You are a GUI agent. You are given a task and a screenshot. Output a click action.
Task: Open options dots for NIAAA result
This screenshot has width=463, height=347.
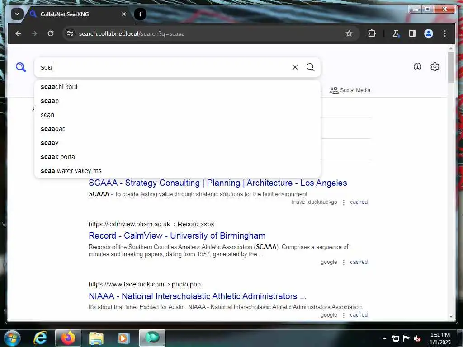click(x=344, y=315)
